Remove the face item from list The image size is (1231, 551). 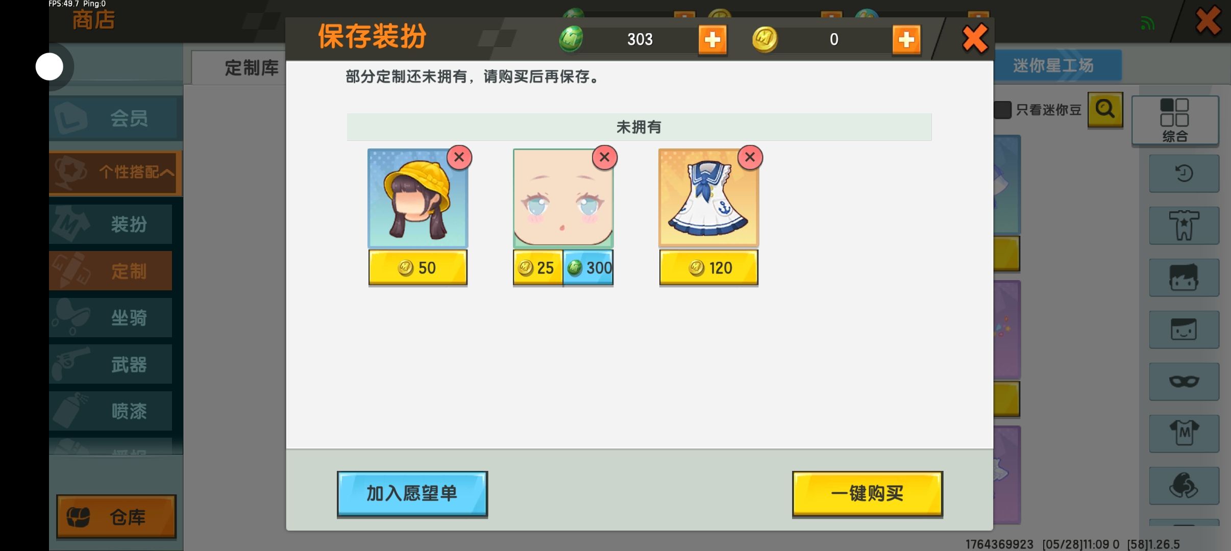604,157
